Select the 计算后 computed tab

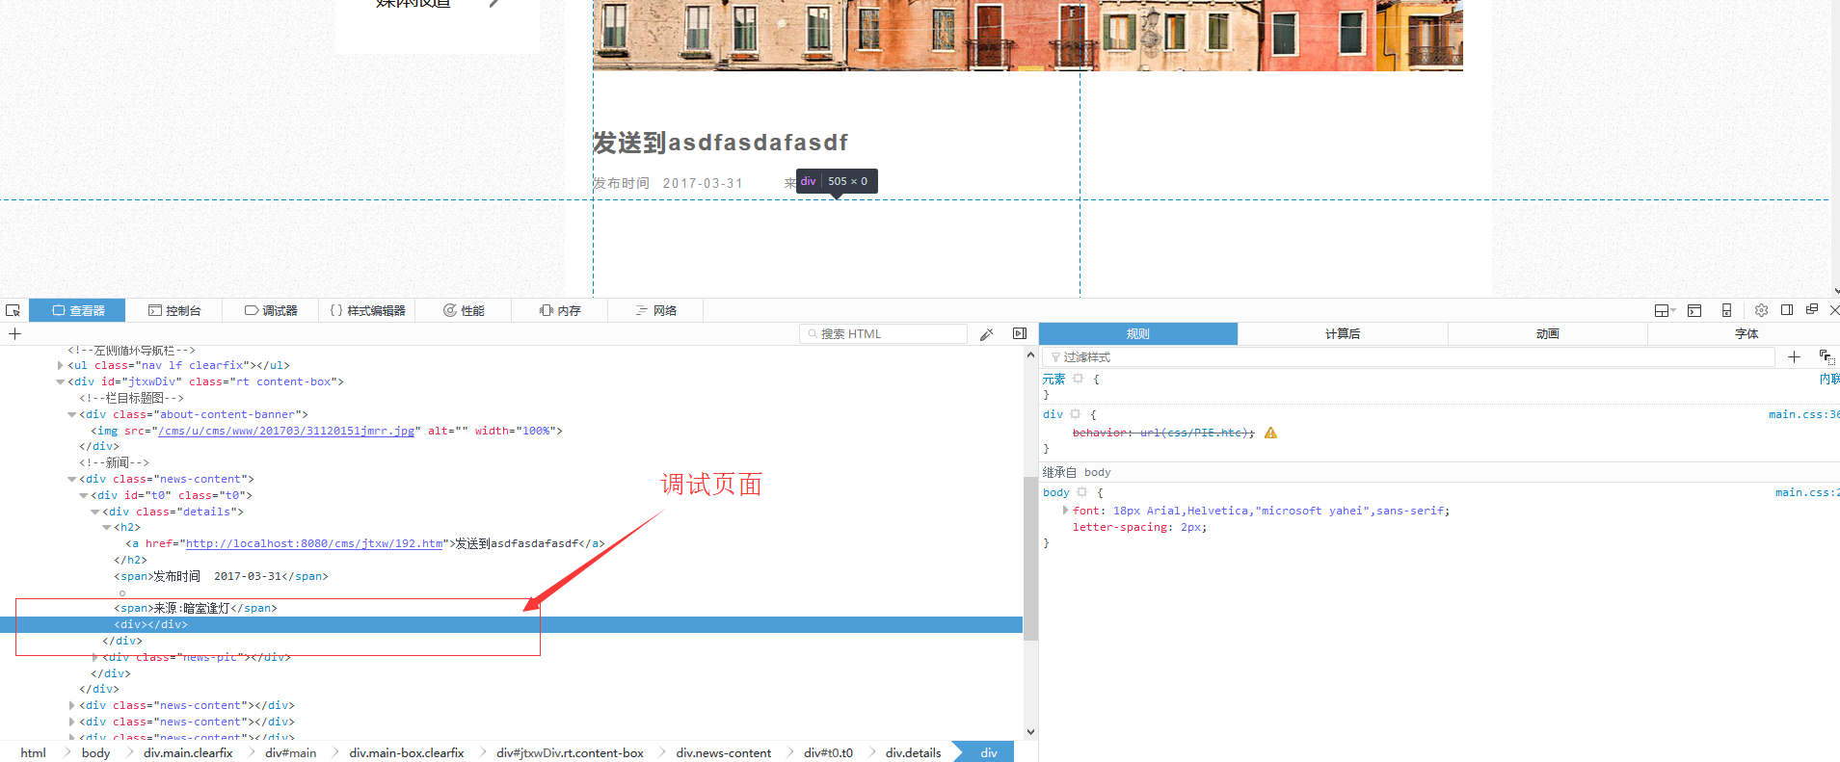[x=1343, y=333]
